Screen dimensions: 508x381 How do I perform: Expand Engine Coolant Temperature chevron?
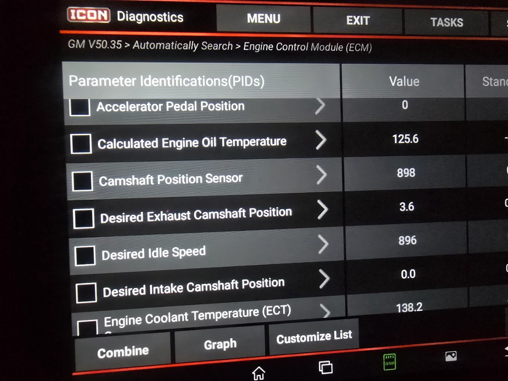325,311
